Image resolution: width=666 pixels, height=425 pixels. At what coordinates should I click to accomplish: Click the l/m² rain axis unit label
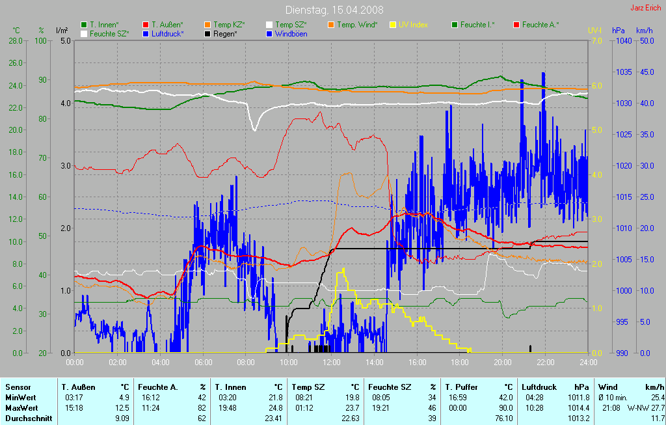click(62, 31)
